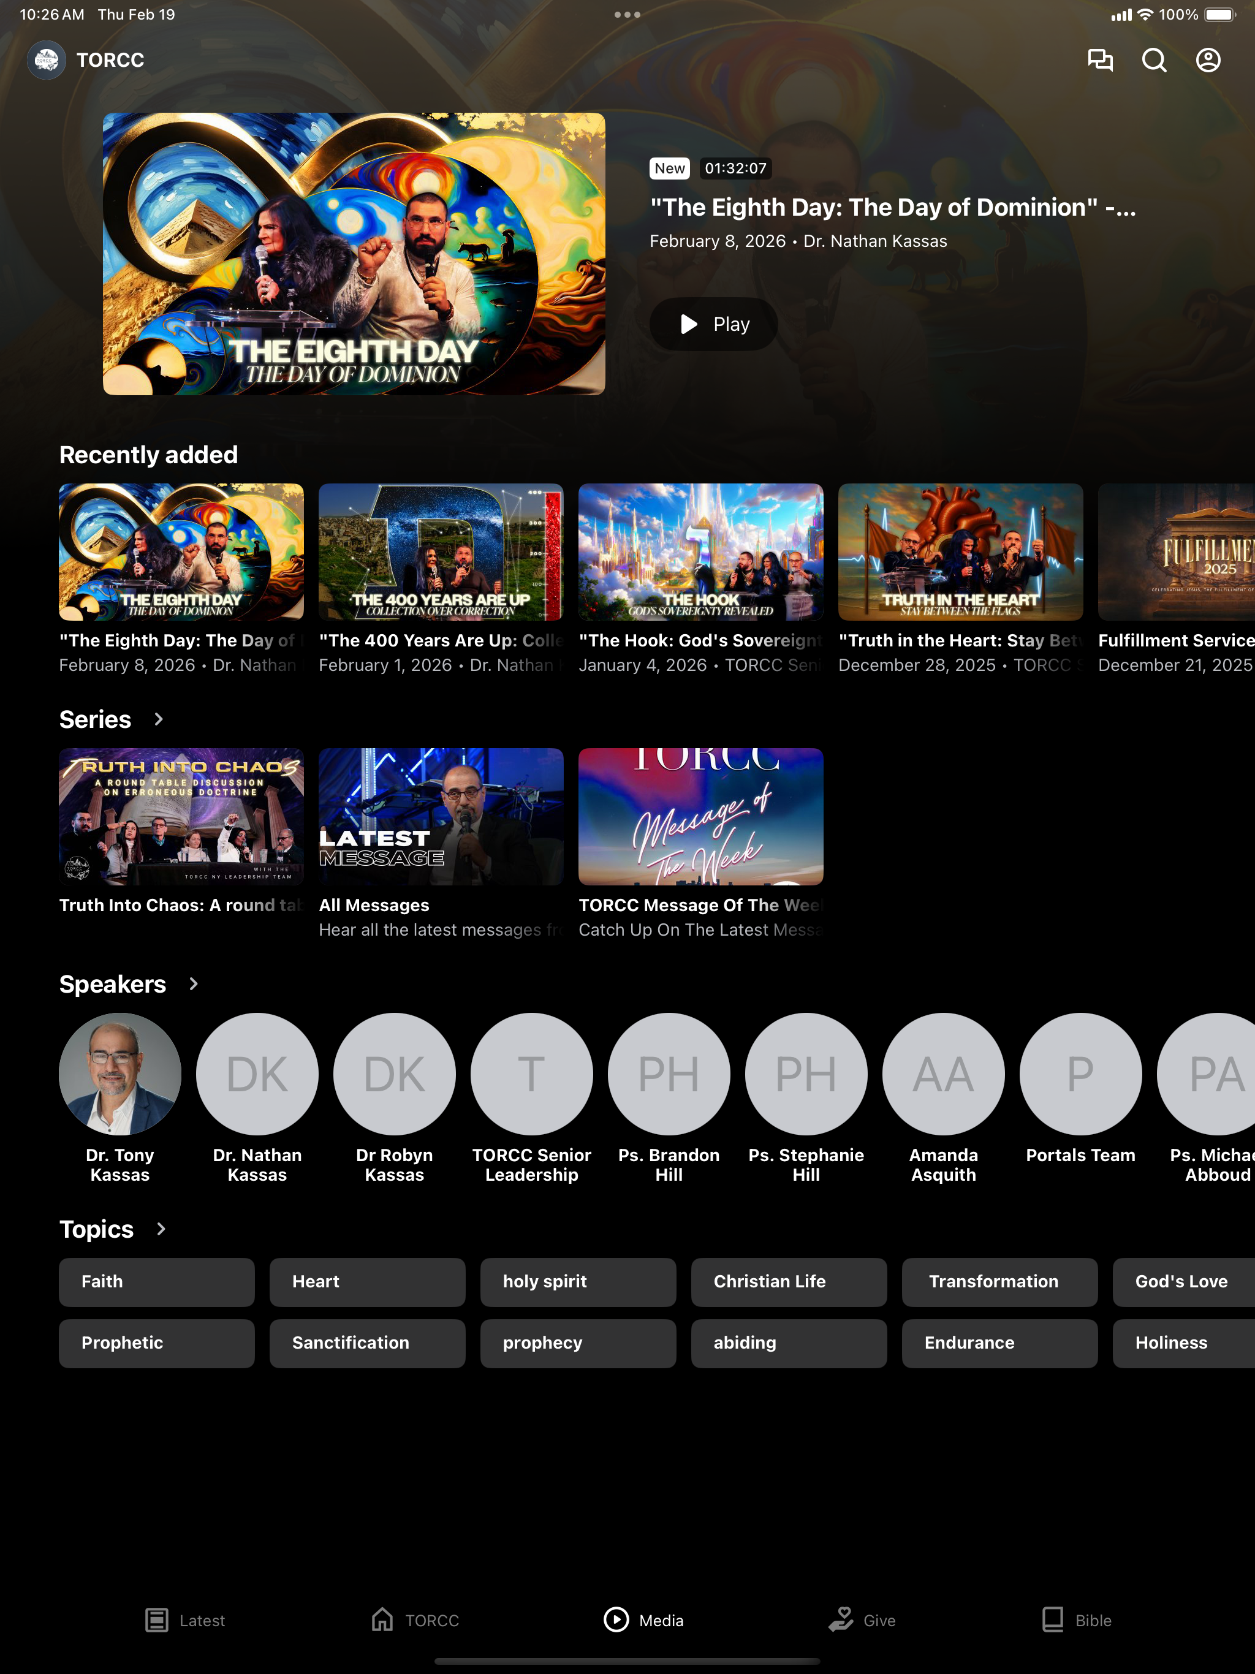The width and height of the screenshot is (1255, 1674).
Task: Expand the Speakers section chevron
Action: click(x=193, y=984)
